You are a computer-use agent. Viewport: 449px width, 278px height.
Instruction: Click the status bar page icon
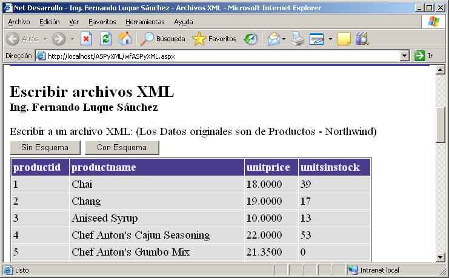[x=8, y=270]
